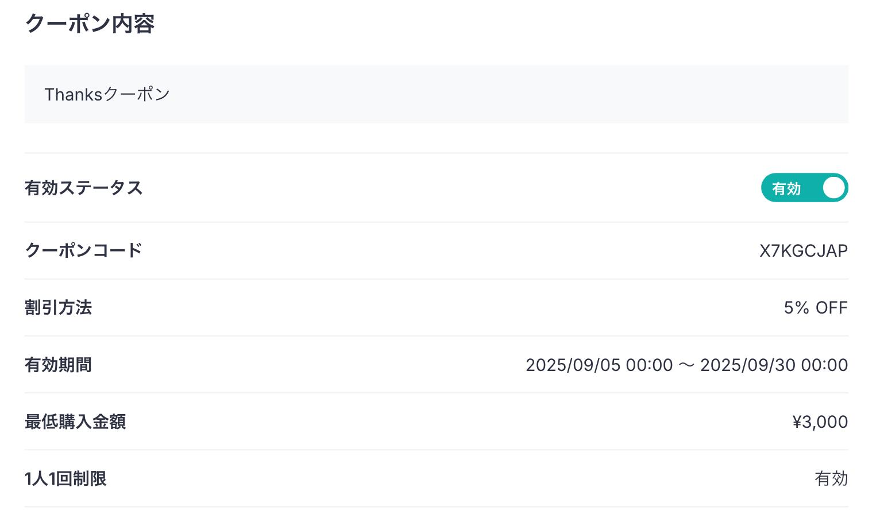Click the 有効ステータス label
Screen dimensions: 884x514
[83, 188]
